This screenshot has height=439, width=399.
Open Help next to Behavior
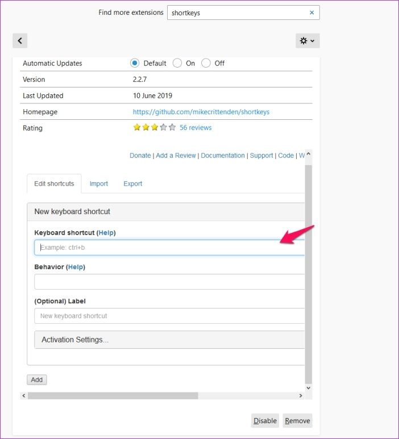pyautogui.click(x=76, y=267)
